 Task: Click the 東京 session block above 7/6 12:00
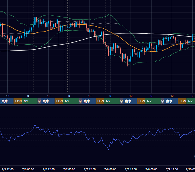[x=48, y=101]
